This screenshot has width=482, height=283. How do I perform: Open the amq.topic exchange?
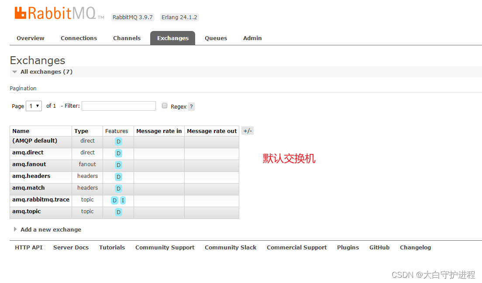coord(27,211)
